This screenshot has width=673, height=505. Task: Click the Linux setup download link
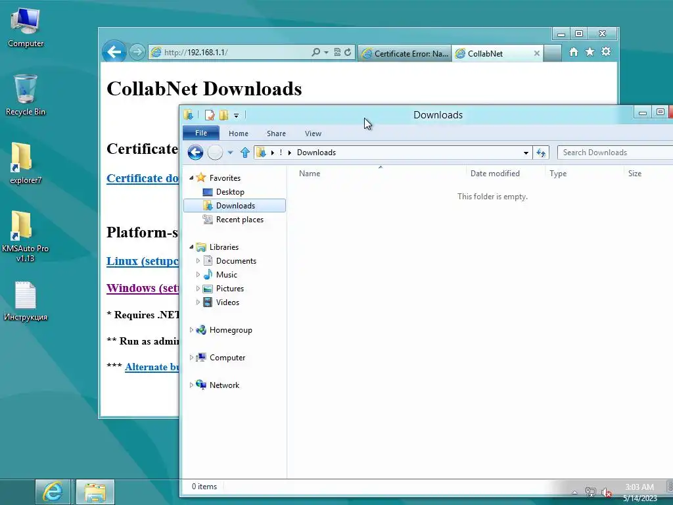pyautogui.click(x=143, y=261)
